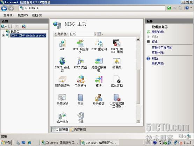
Task: Open HTTP 响应标头 feature
Action: [x=80, y=46]
